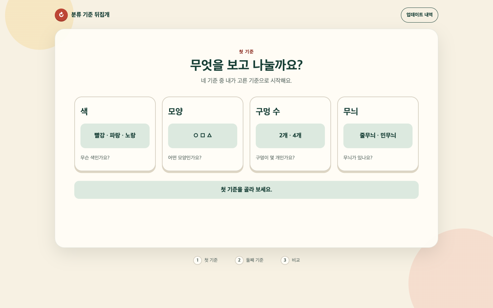Click the 빨강 · 파랑 · 노랑 chip

[x=115, y=136]
